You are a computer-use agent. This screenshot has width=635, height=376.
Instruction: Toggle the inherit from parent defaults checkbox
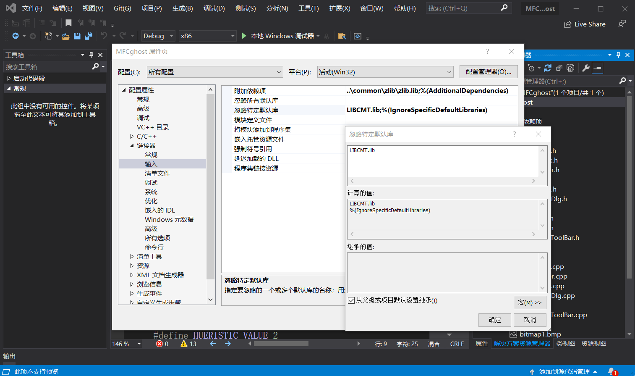tap(351, 300)
